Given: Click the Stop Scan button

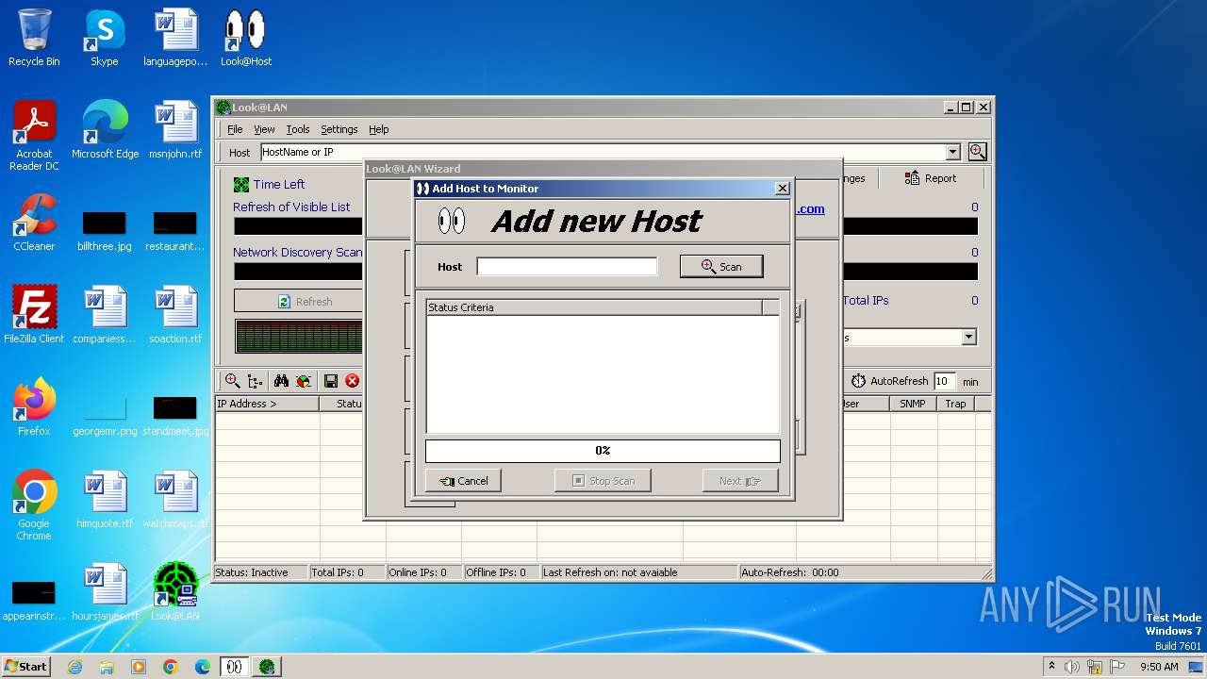Looking at the screenshot, I should pos(603,481).
